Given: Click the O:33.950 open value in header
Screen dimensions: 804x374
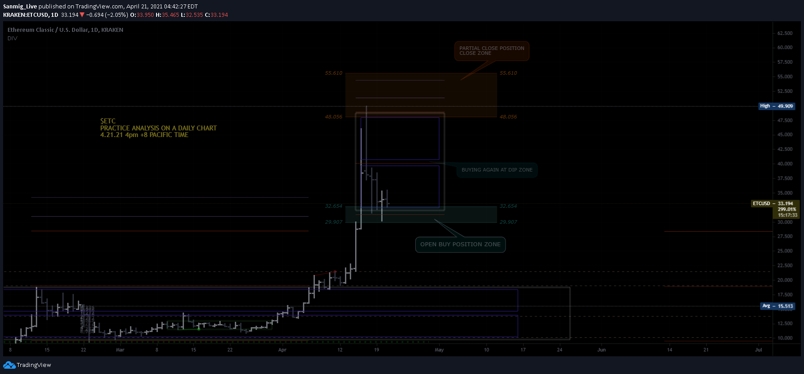Looking at the screenshot, I should 142,15.
